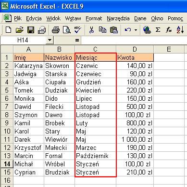Open the Narzędzia menu
This screenshot has height=187, width=187.
(118, 18)
